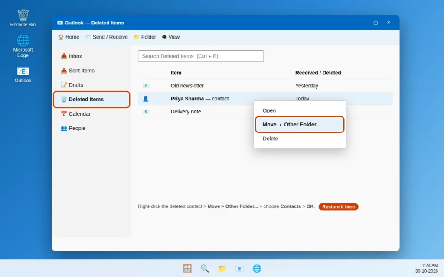This screenshot has width=444, height=277.
Task: Open Outlook from the taskbar
Action: tap(239, 268)
